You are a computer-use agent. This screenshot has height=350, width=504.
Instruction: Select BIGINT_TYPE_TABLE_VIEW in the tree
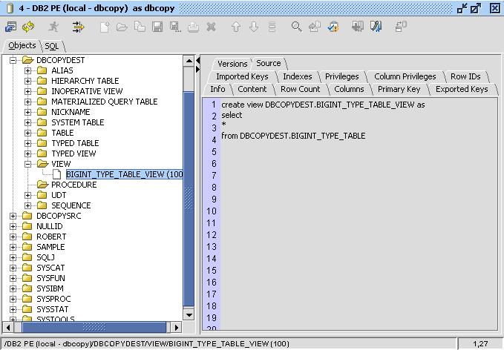(x=125, y=174)
